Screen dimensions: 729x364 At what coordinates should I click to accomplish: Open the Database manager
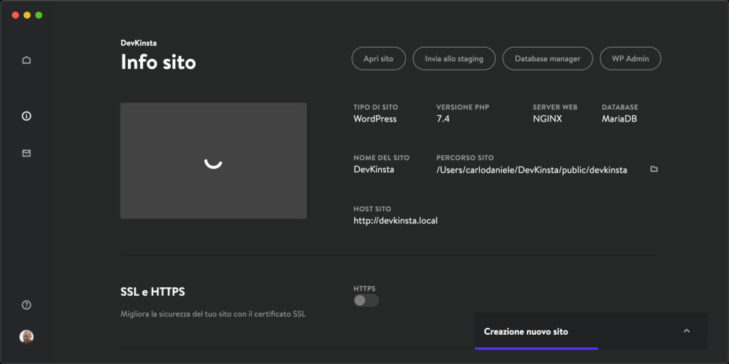point(547,58)
